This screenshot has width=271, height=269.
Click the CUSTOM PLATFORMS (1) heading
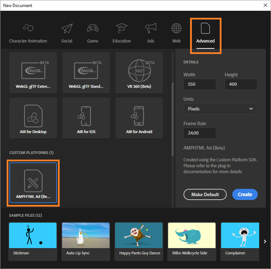(31, 153)
